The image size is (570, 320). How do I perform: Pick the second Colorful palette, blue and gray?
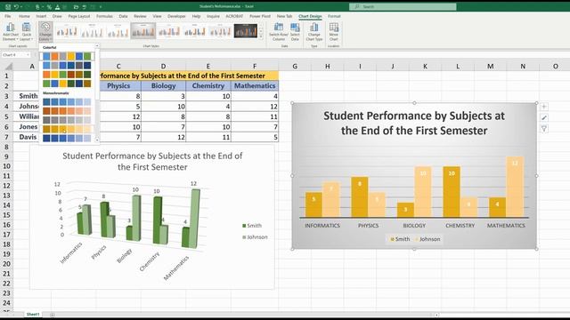click(x=67, y=65)
